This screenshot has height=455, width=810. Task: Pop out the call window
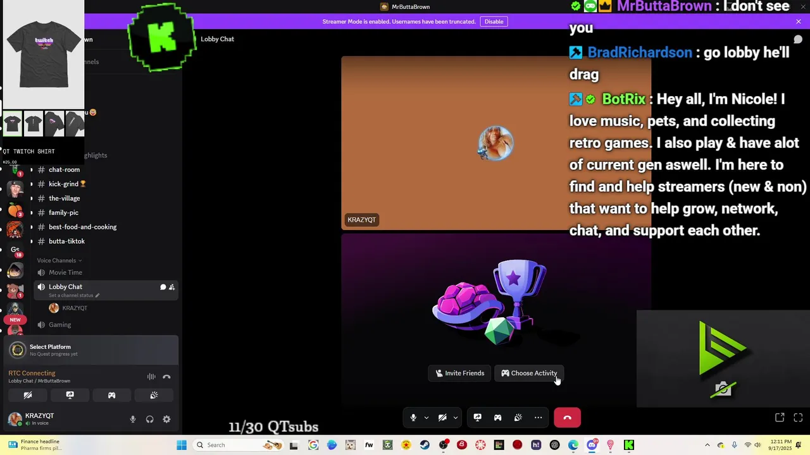(x=780, y=418)
